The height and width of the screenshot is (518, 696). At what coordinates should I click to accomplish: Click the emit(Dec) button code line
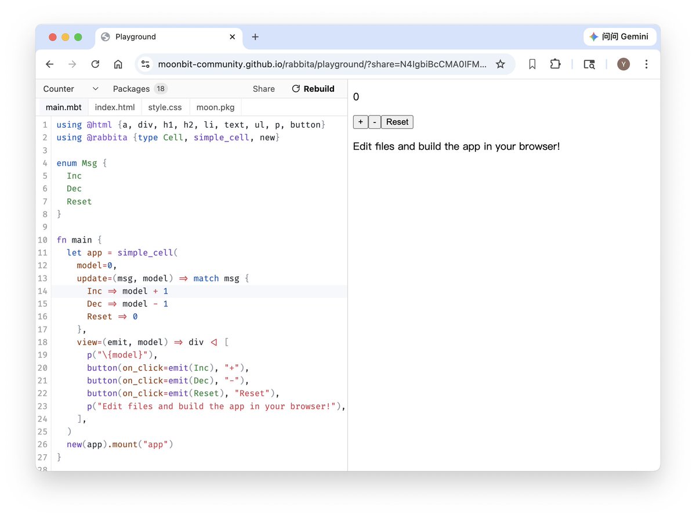(168, 381)
